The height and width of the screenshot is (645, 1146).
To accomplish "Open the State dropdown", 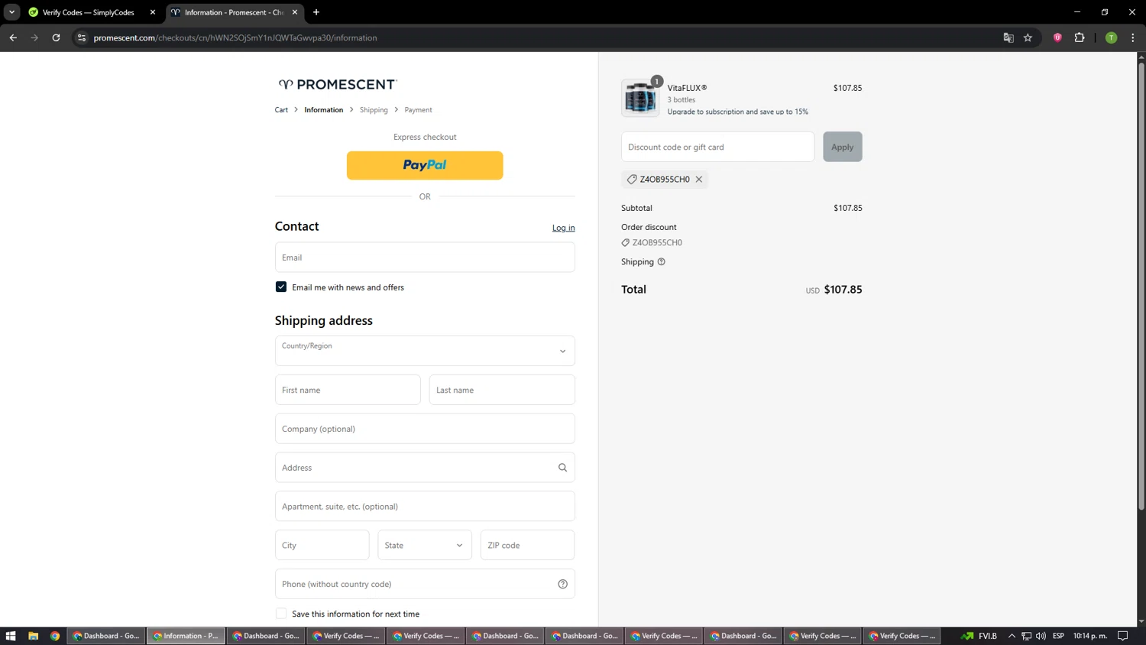I will [425, 545].
